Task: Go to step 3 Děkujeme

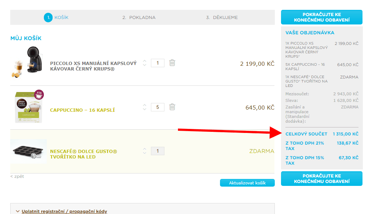Action: coord(222,18)
